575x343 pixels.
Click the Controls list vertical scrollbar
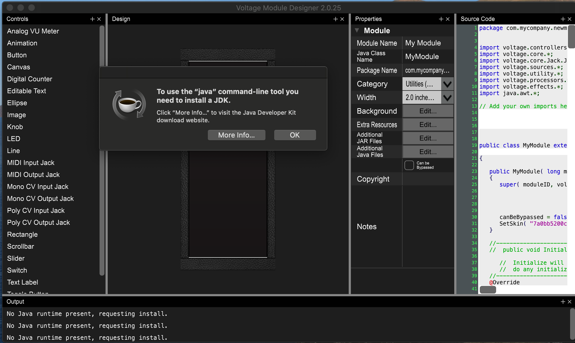point(102,151)
